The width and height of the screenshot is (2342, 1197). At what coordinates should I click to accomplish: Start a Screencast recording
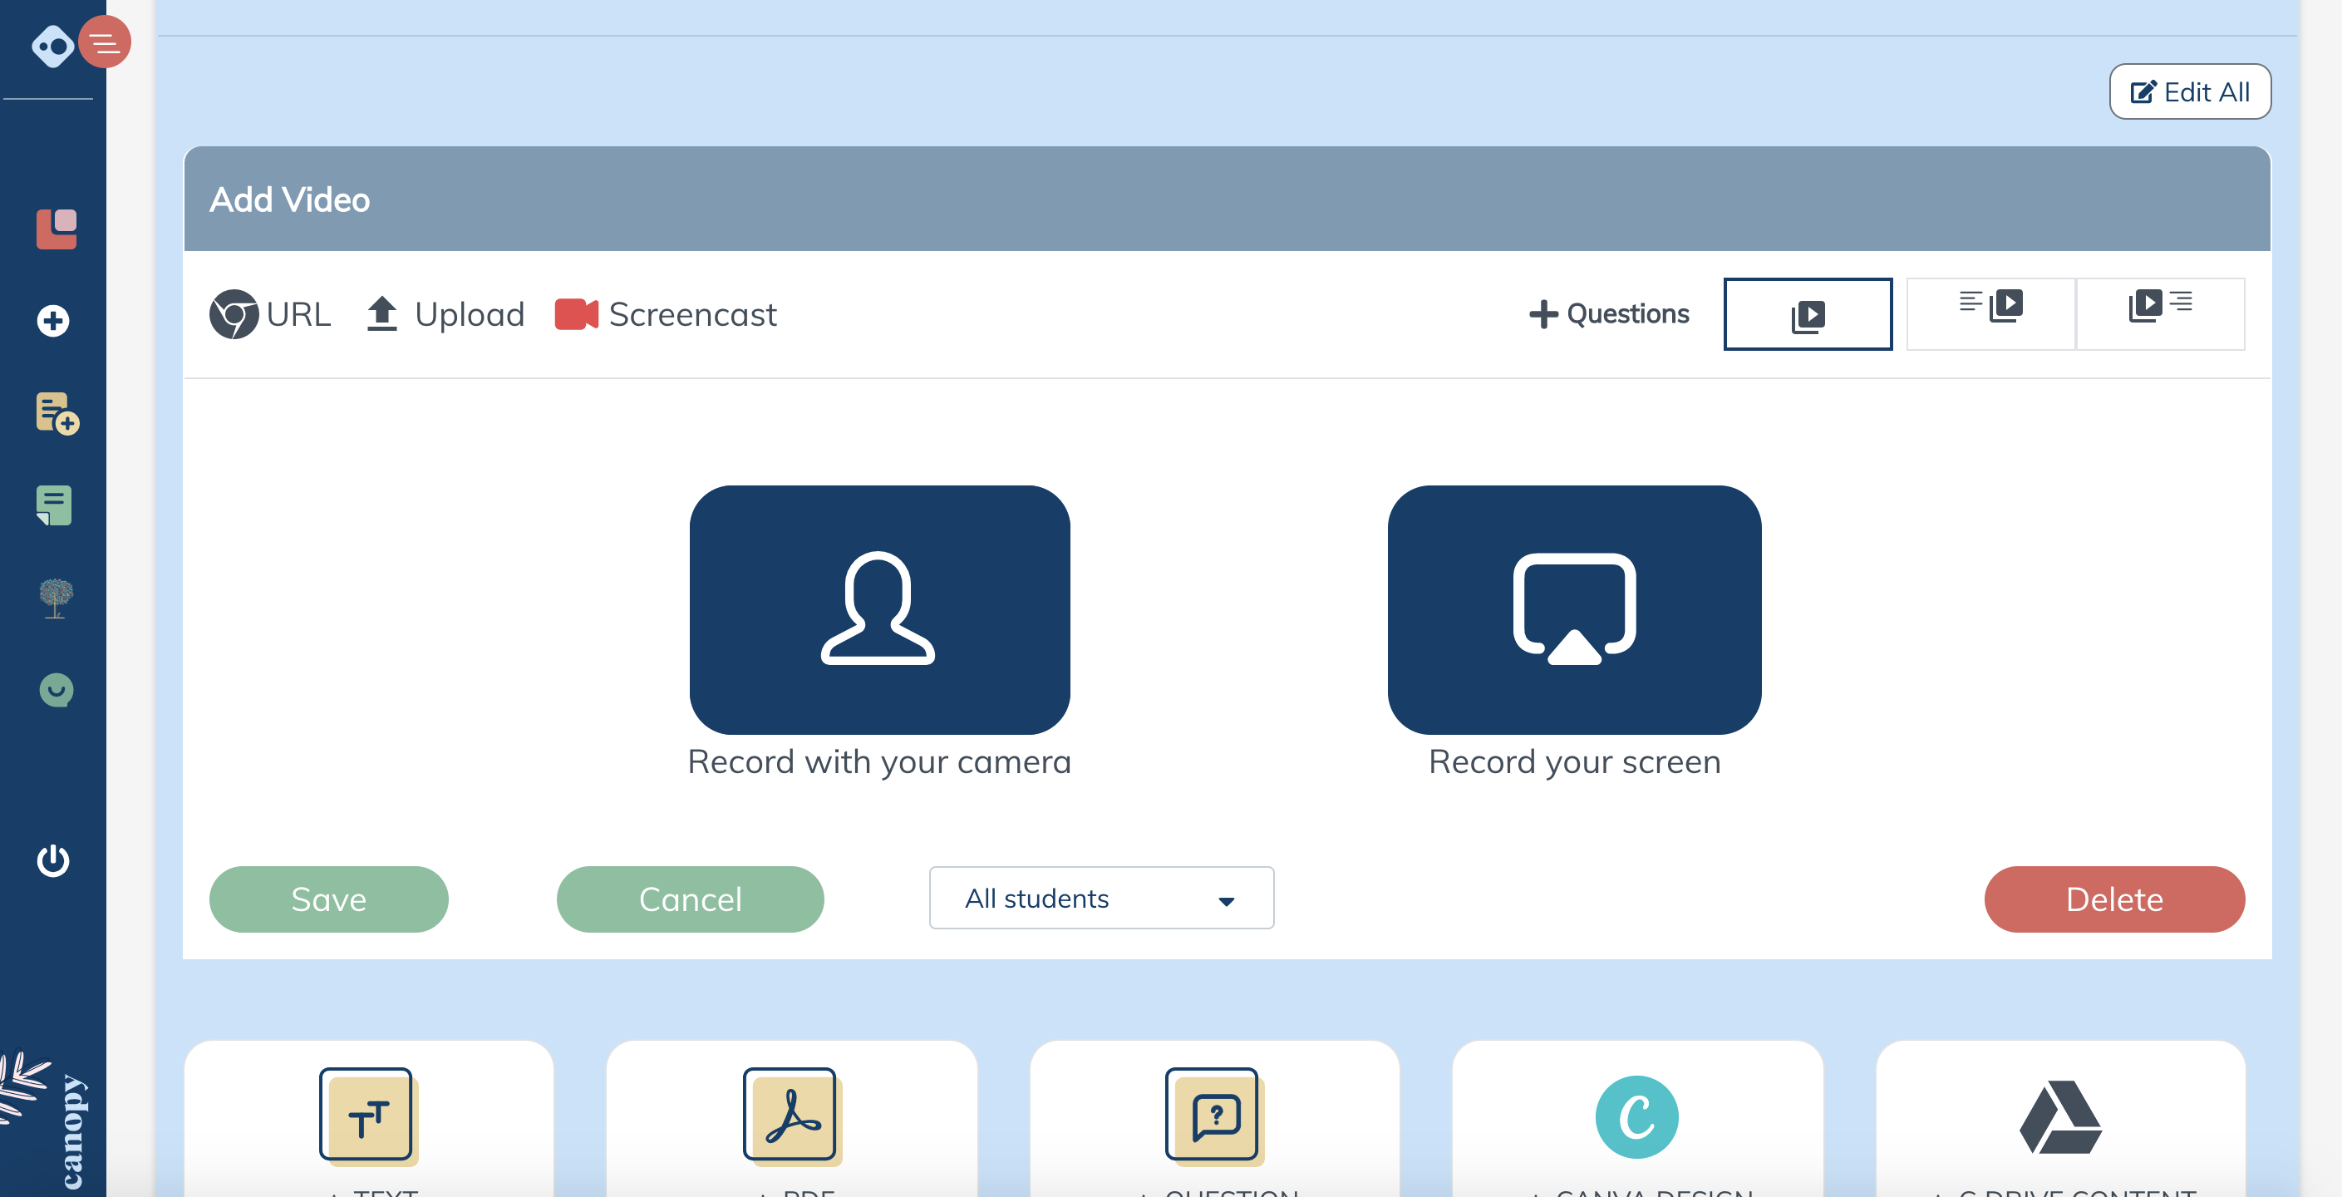tap(667, 314)
